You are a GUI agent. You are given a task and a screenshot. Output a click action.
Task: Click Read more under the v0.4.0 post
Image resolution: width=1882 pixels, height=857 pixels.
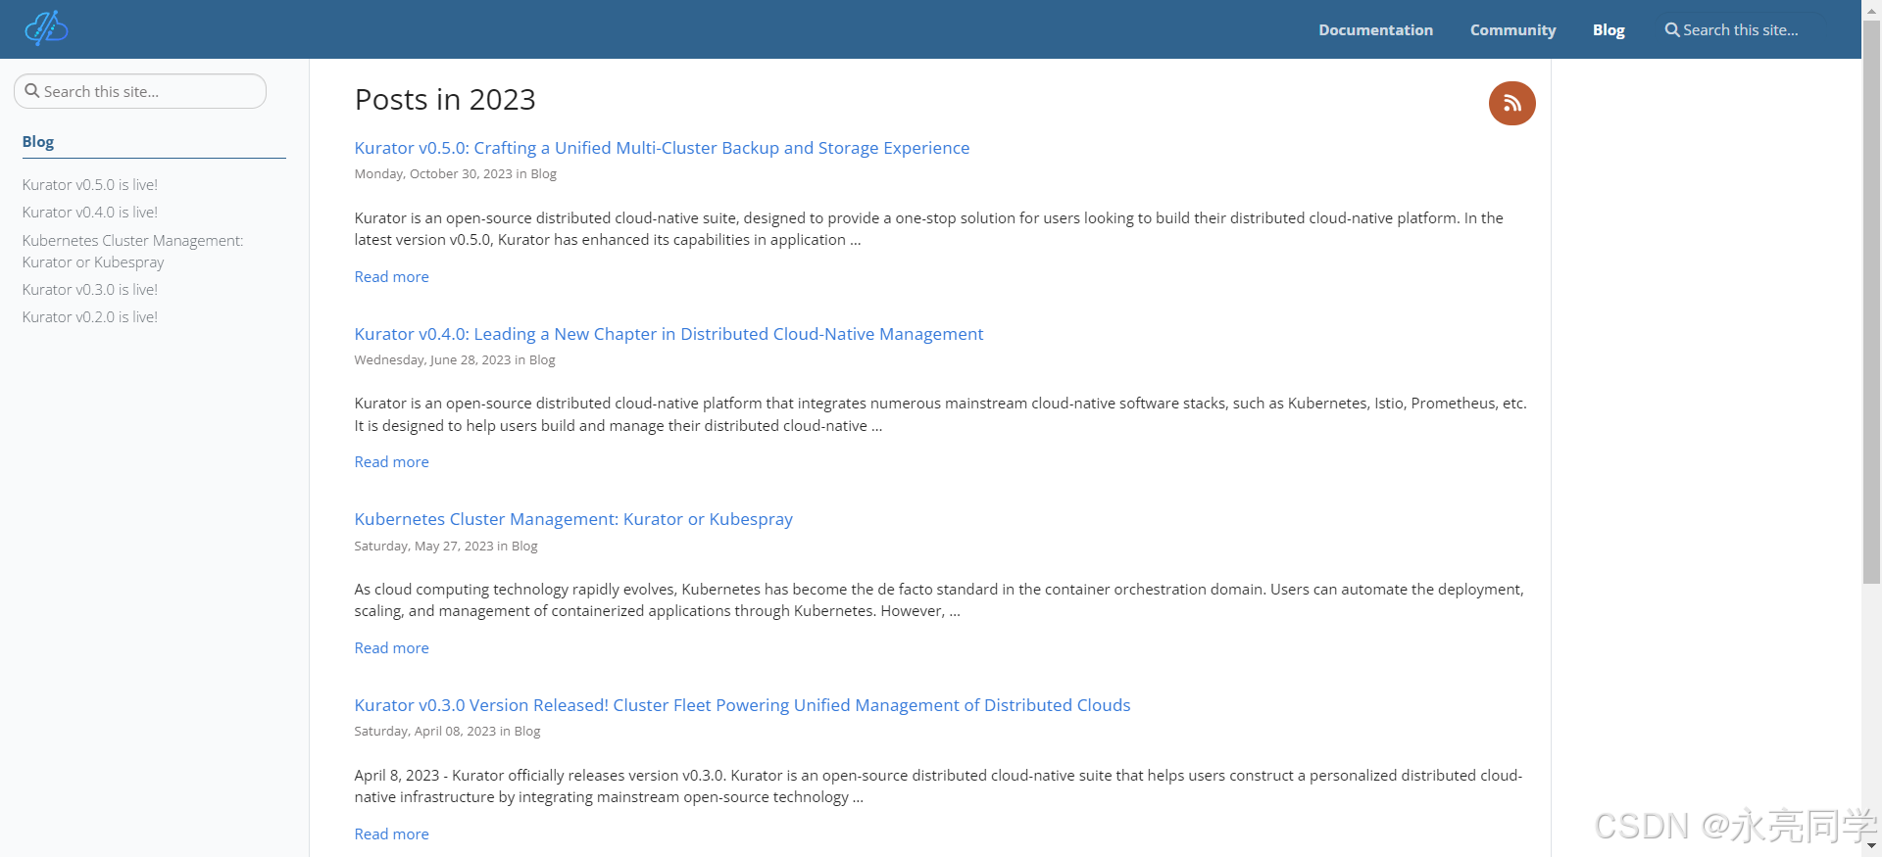391,461
